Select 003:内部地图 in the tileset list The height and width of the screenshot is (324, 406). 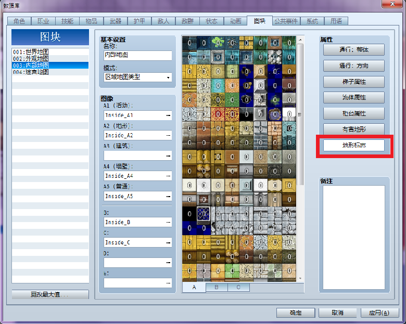click(x=50, y=65)
